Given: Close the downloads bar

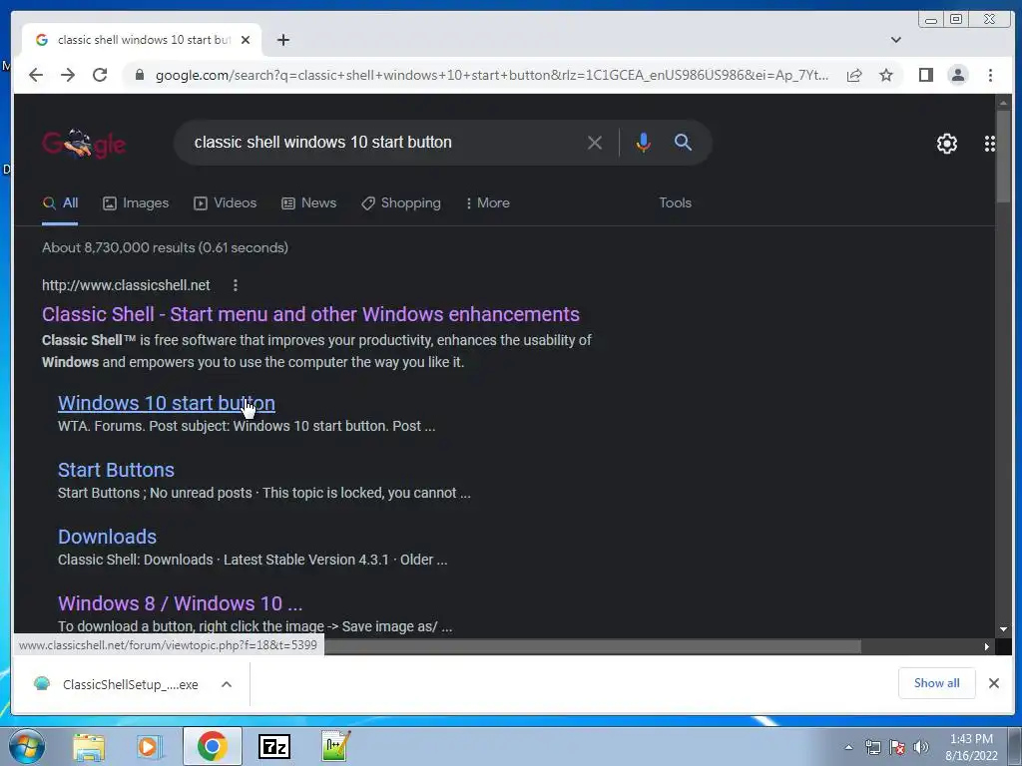Looking at the screenshot, I should pyautogui.click(x=993, y=682).
